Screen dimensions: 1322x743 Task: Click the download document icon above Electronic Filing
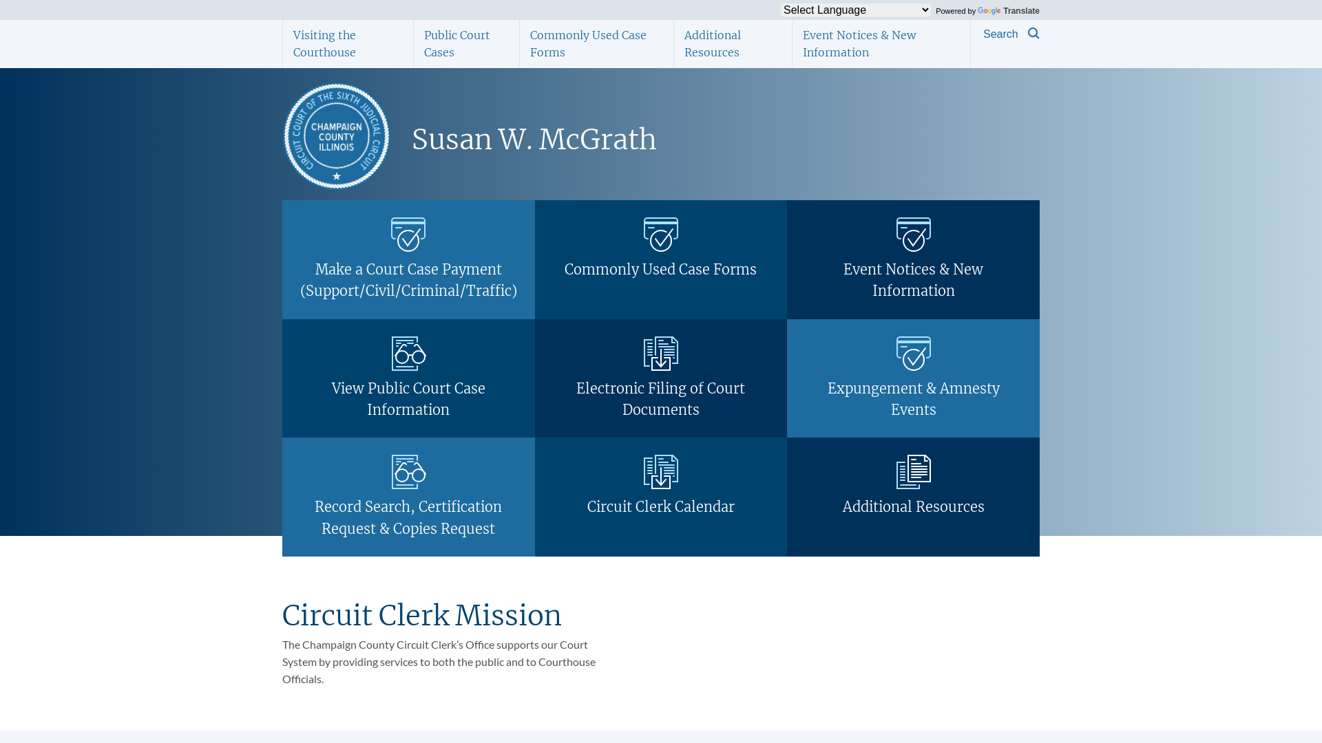point(661,354)
